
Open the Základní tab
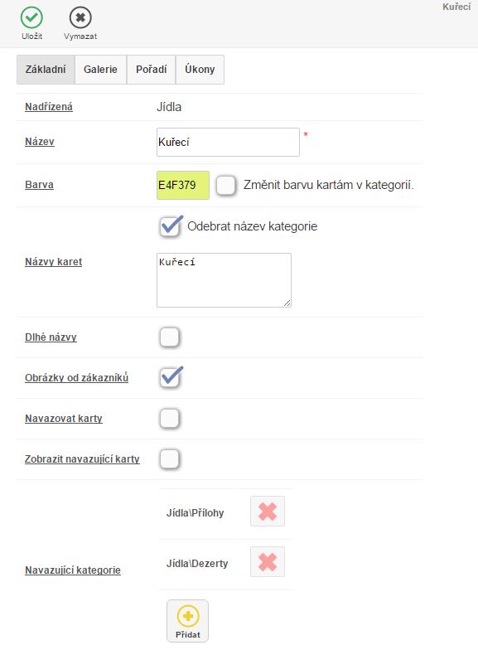coord(46,70)
